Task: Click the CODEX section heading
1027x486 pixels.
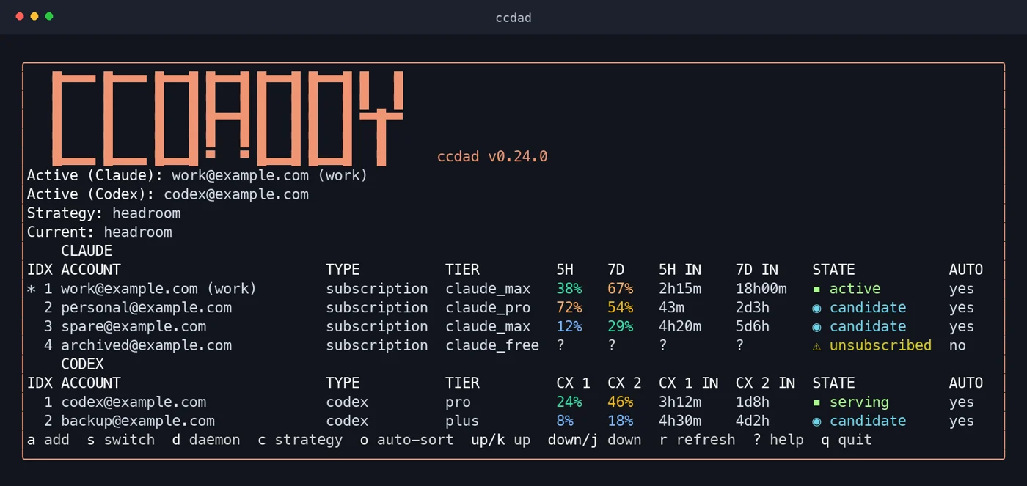Action: coord(82,364)
